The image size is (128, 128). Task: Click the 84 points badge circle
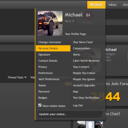[x=88, y=15]
